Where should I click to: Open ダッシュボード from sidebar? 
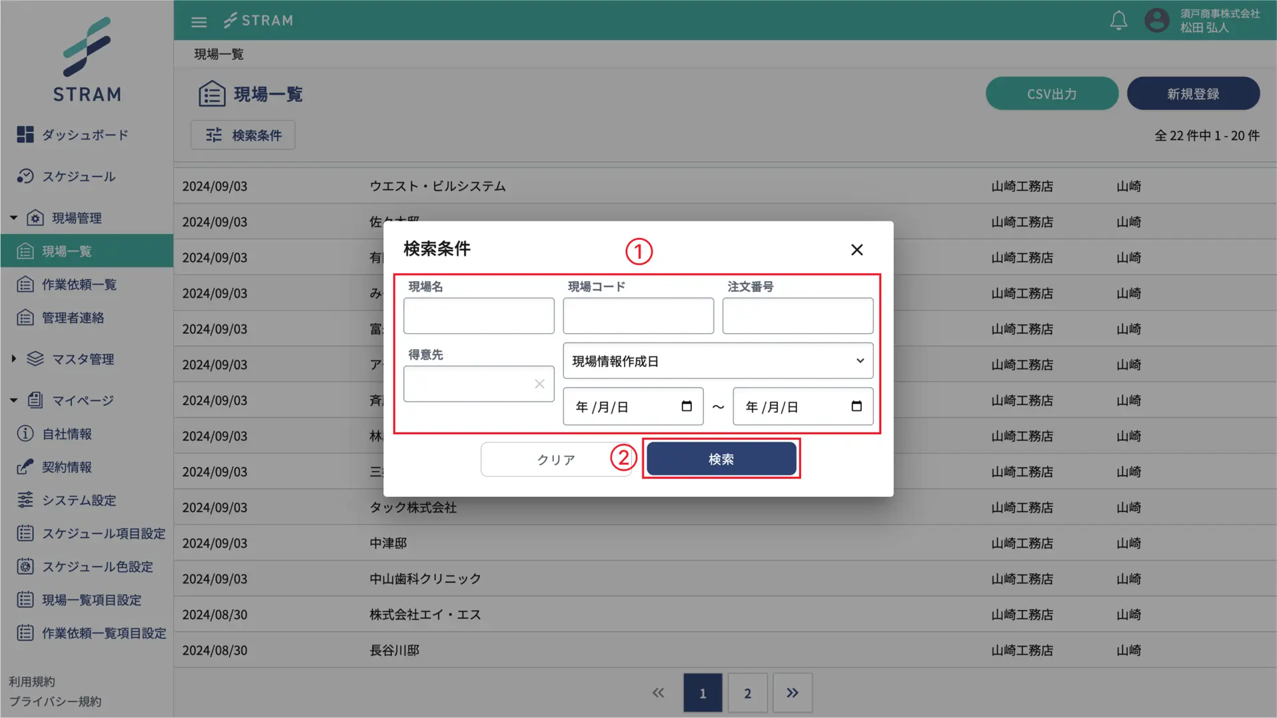[85, 135]
